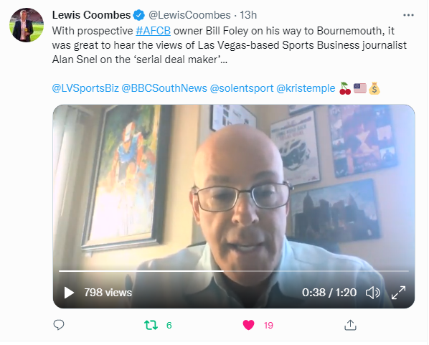Open Lewis Coombes profile picture
The image size is (429, 345).
point(27,25)
